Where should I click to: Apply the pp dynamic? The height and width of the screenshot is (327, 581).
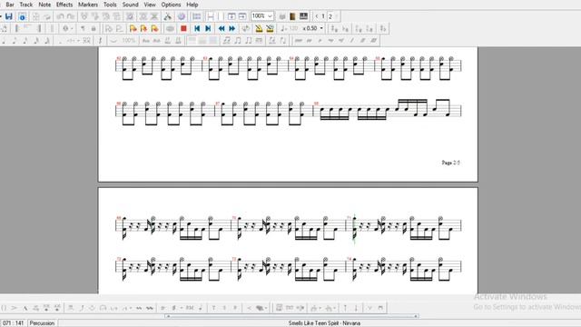310,40
